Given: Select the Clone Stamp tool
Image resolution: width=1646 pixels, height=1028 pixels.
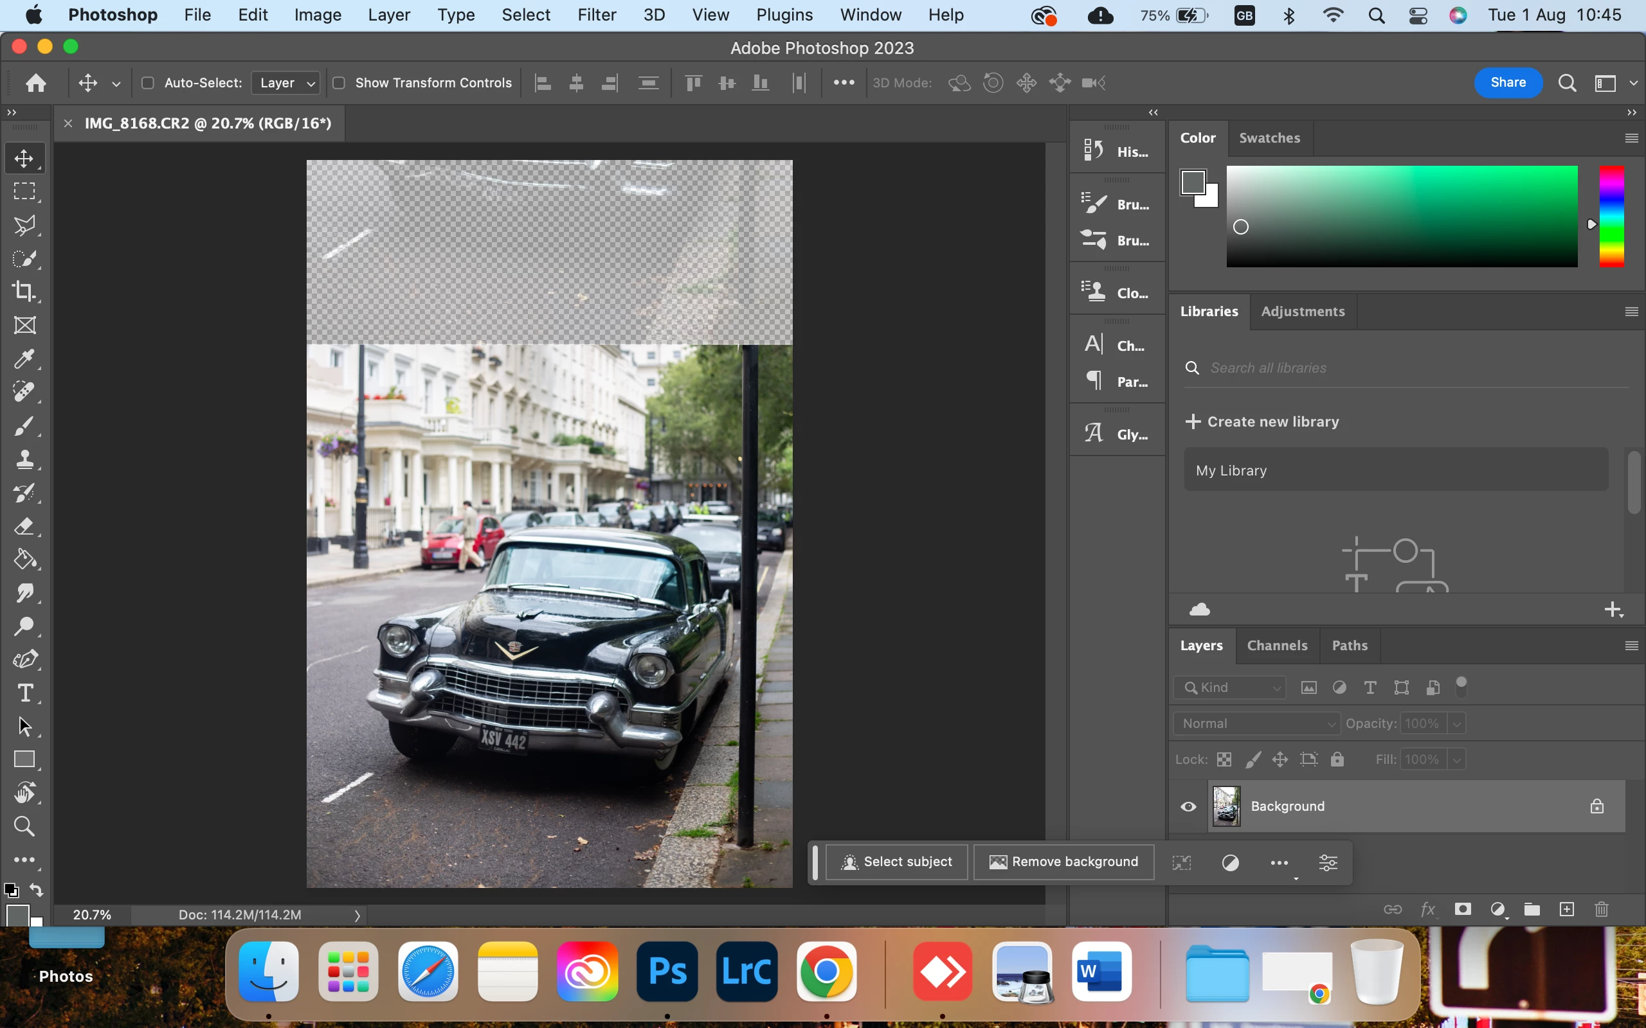Looking at the screenshot, I should pyautogui.click(x=24, y=459).
